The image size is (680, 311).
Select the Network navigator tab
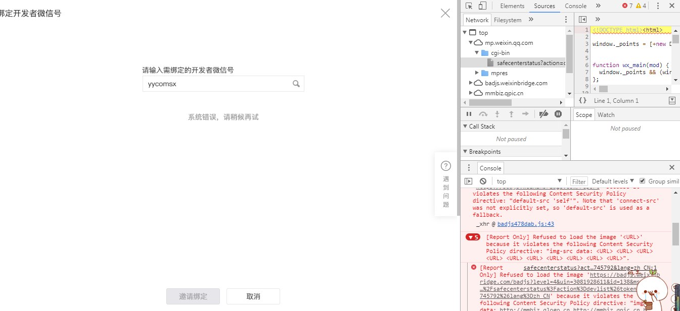(x=477, y=20)
